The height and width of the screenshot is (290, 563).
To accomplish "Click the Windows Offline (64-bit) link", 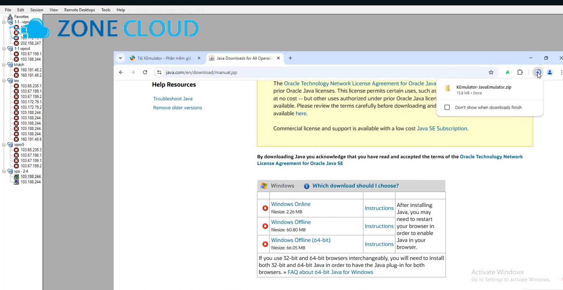I will pyautogui.click(x=301, y=240).
